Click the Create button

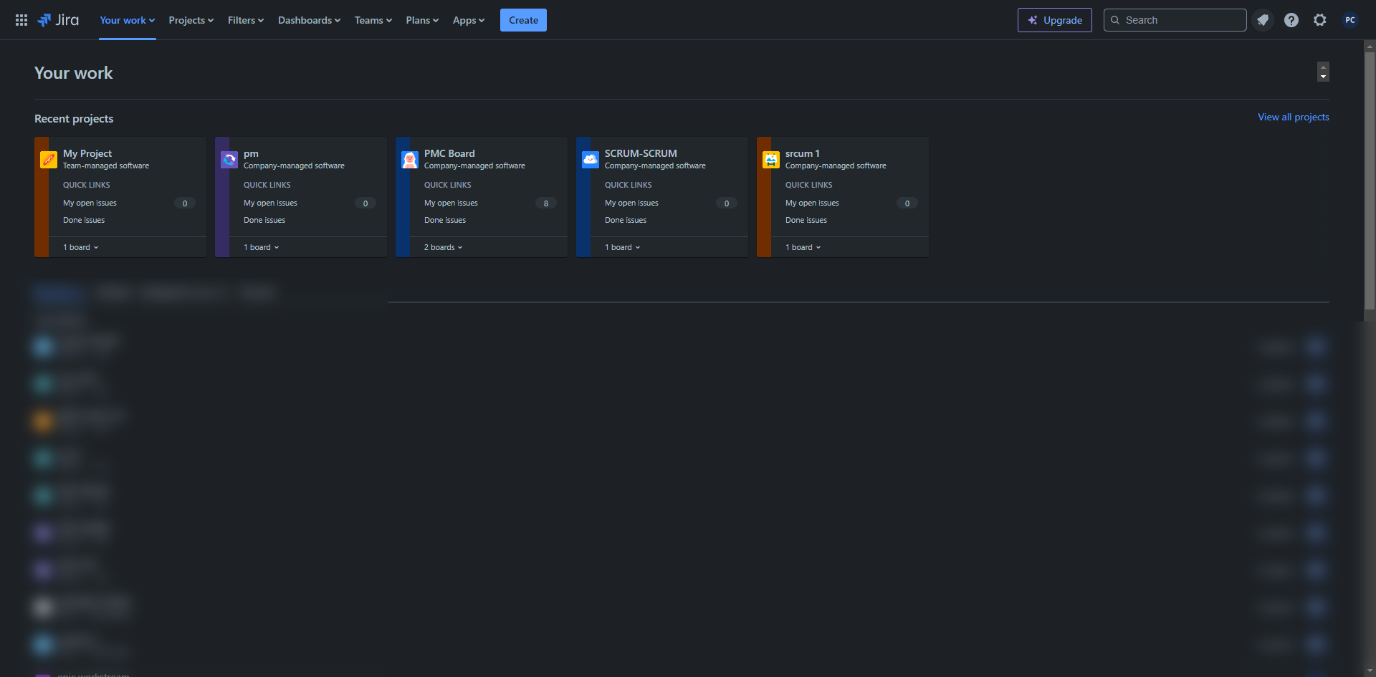coord(523,20)
